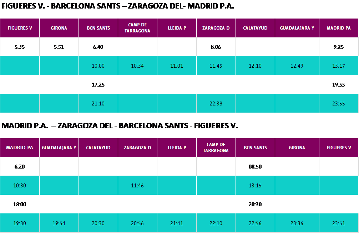
Task: Click the 13:15 BCN Sants arrival cell
Action: [x=255, y=186]
